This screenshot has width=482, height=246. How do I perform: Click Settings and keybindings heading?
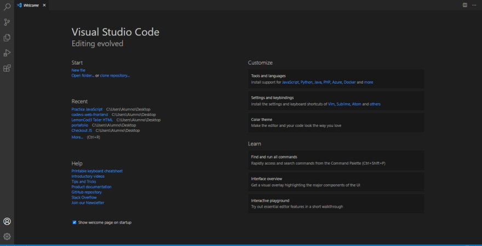click(272, 98)
